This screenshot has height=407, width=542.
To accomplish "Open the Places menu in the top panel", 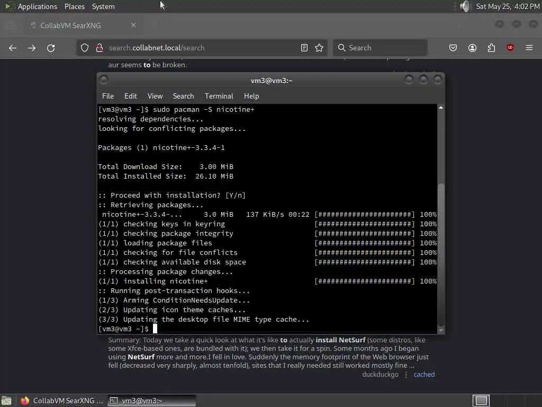I will 74,6.
